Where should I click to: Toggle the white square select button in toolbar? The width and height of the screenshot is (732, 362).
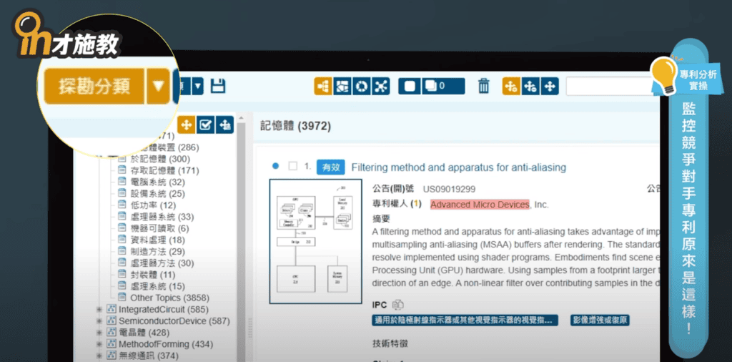410,87
